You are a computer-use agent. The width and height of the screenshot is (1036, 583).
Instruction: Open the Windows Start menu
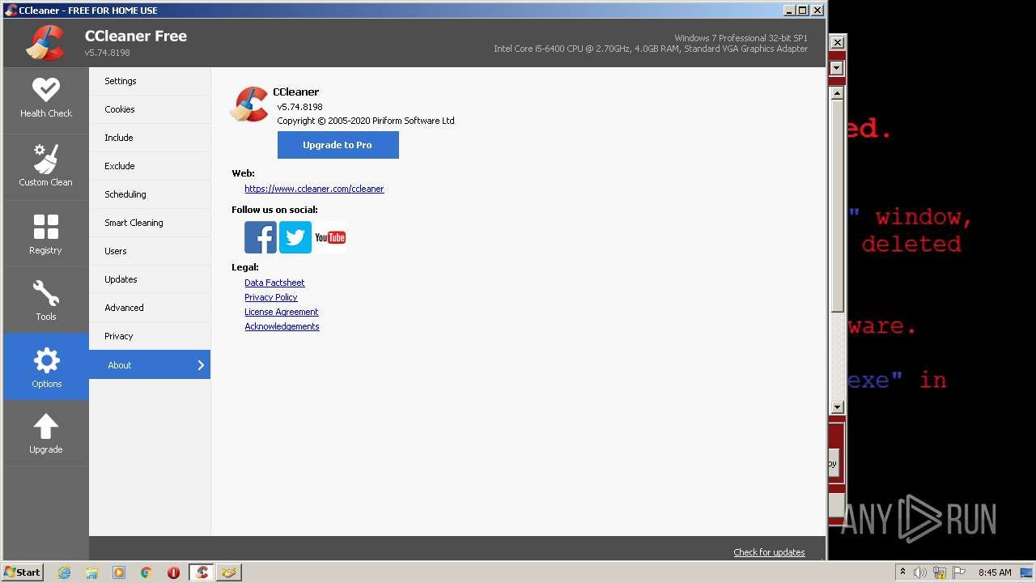point(23,572)
